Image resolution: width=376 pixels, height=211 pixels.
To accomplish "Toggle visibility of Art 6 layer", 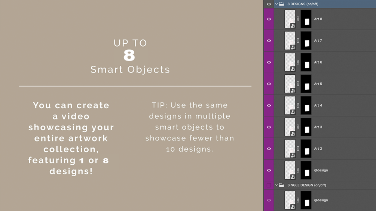I will 269,62.
